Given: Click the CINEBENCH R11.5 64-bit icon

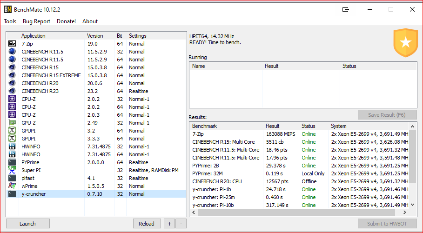Looking at the screenshot, I should pos(12,60).
